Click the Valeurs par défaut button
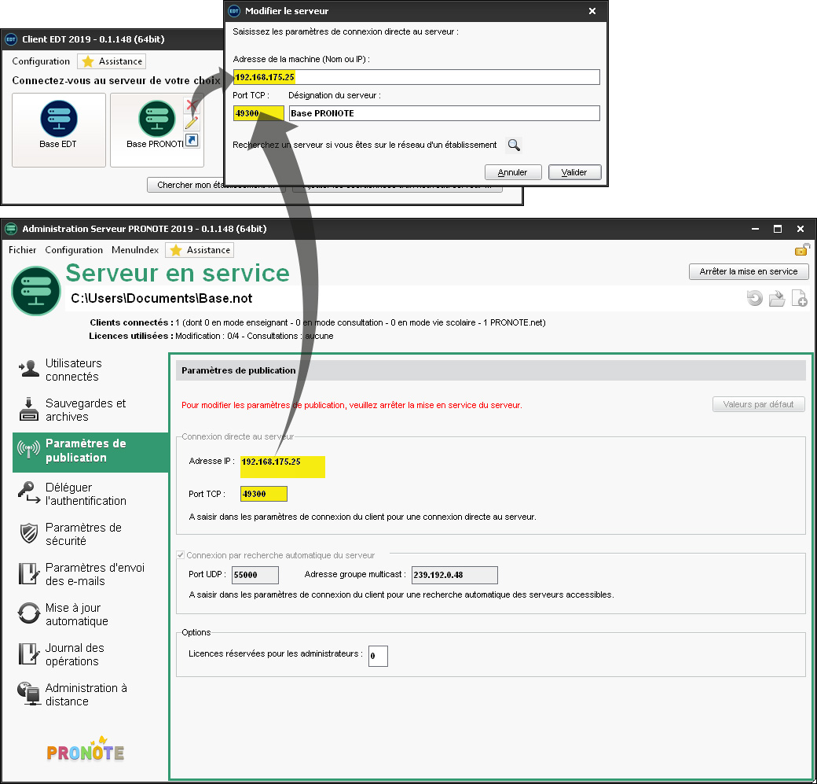Viewport: 817px width, 784px height. coord(759,404)
